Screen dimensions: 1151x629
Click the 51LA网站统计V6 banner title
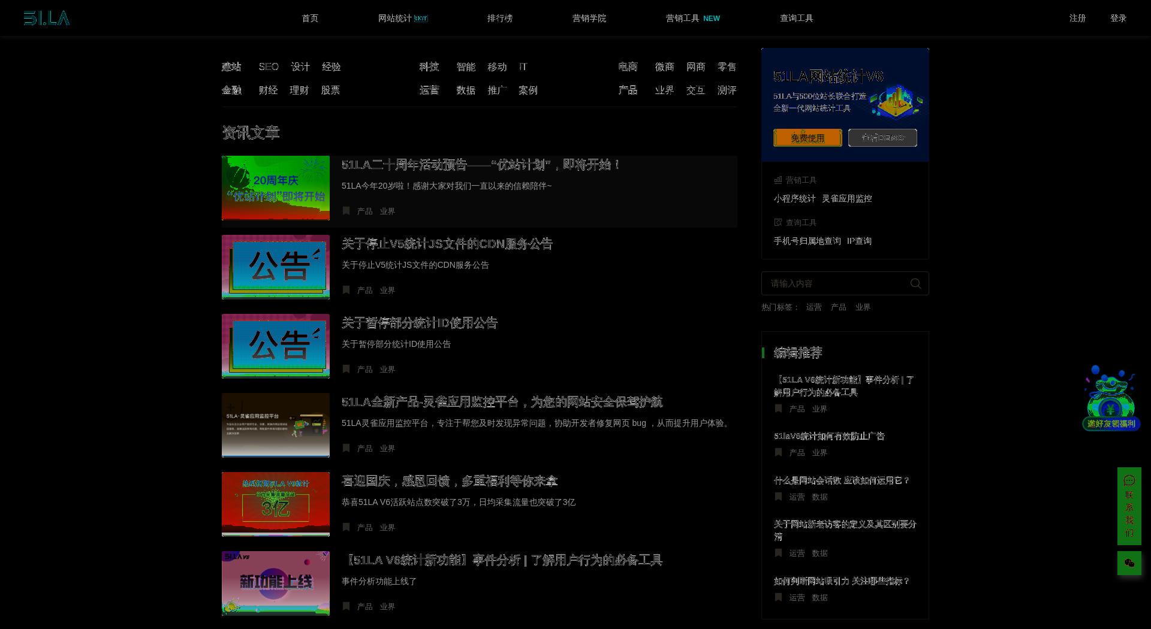point(828,76)
